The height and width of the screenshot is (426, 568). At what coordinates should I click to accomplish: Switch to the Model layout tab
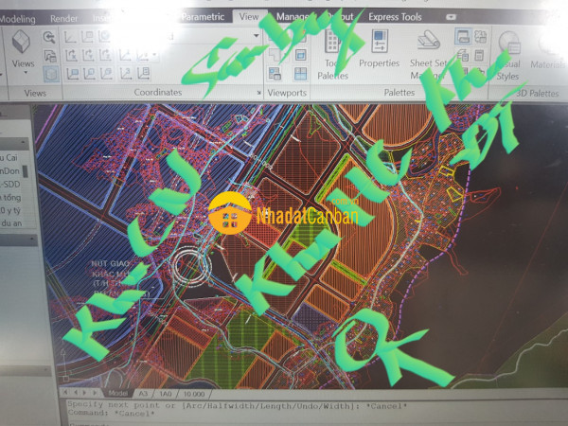coord(119,392)
